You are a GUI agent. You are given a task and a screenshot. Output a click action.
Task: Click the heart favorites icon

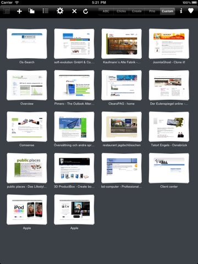(x=191, y=11)
